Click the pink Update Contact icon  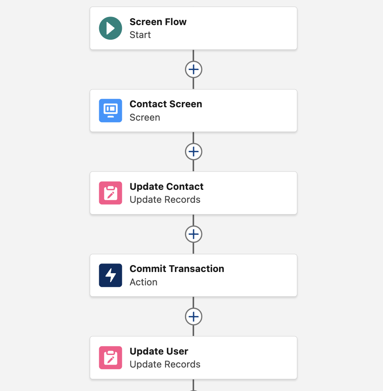[x=111, y=193]
